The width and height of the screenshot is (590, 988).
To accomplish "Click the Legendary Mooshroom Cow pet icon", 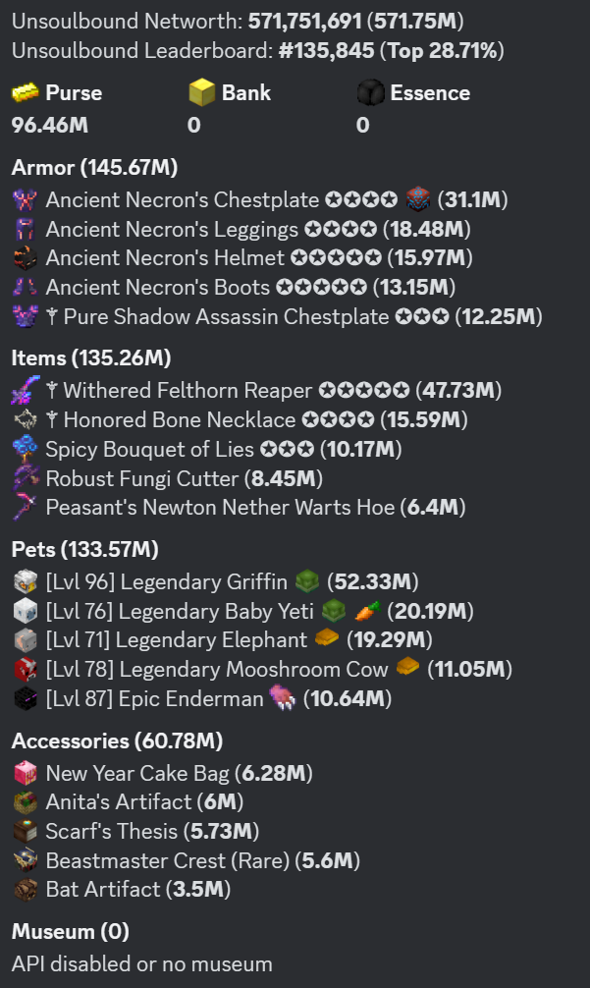I will point(25,670).
